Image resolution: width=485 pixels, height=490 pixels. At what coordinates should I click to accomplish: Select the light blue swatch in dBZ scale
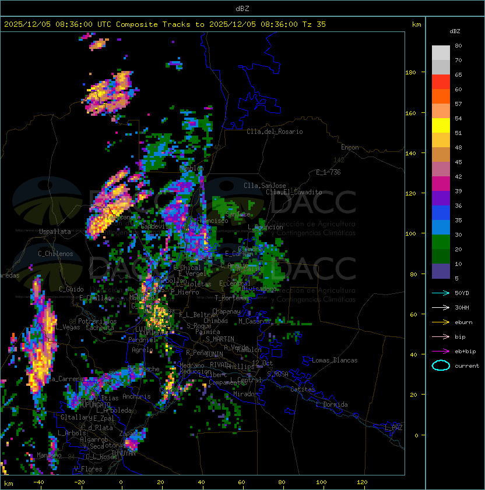(441, 228)
